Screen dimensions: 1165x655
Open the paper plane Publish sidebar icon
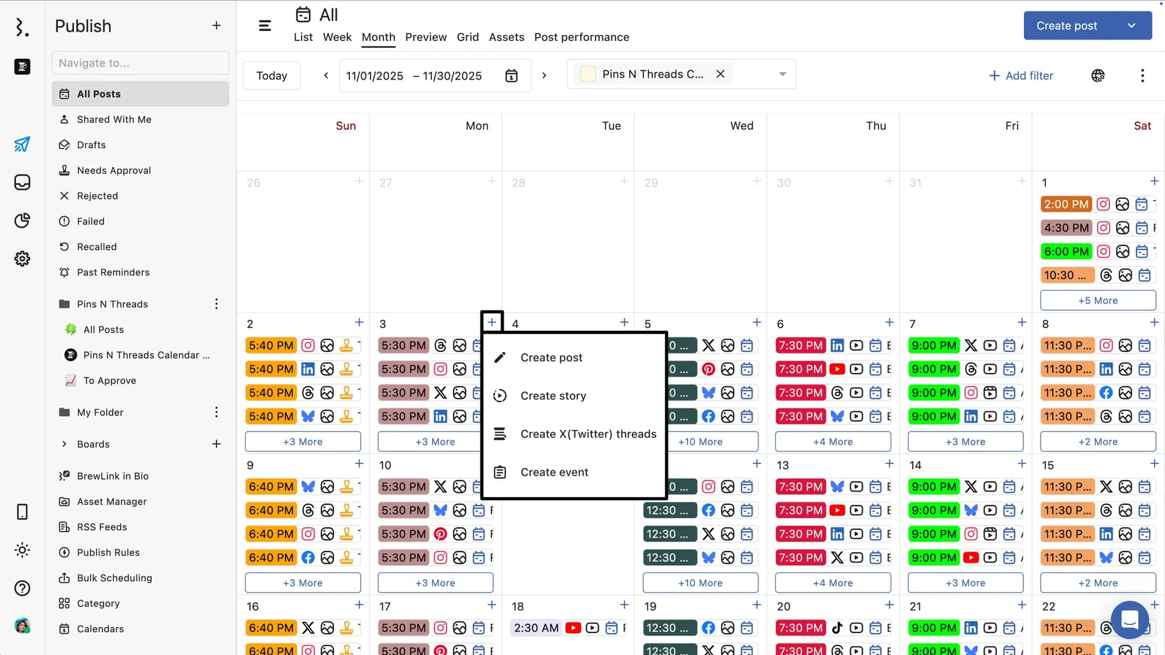(22, 144)
